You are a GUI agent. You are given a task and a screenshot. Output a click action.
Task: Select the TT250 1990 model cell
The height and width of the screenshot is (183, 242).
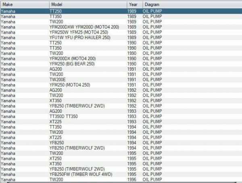coord(56,43)
